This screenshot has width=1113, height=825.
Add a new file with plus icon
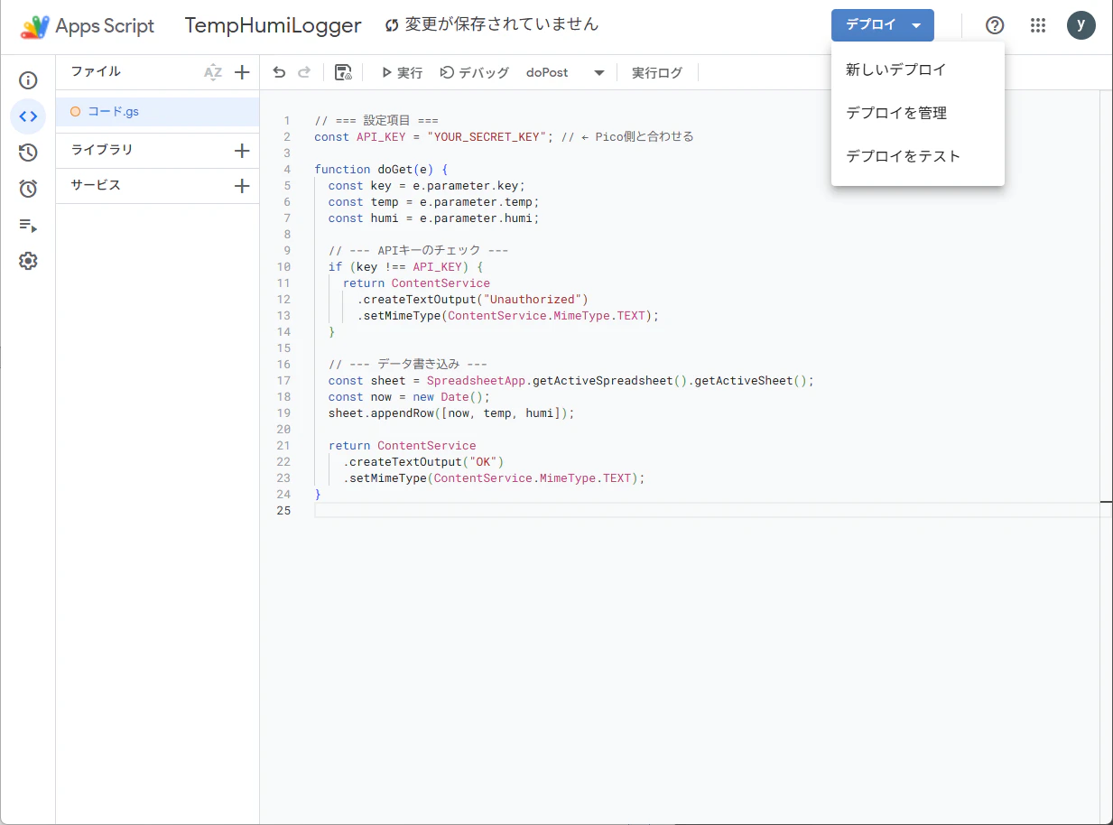(x=242, y=72)
